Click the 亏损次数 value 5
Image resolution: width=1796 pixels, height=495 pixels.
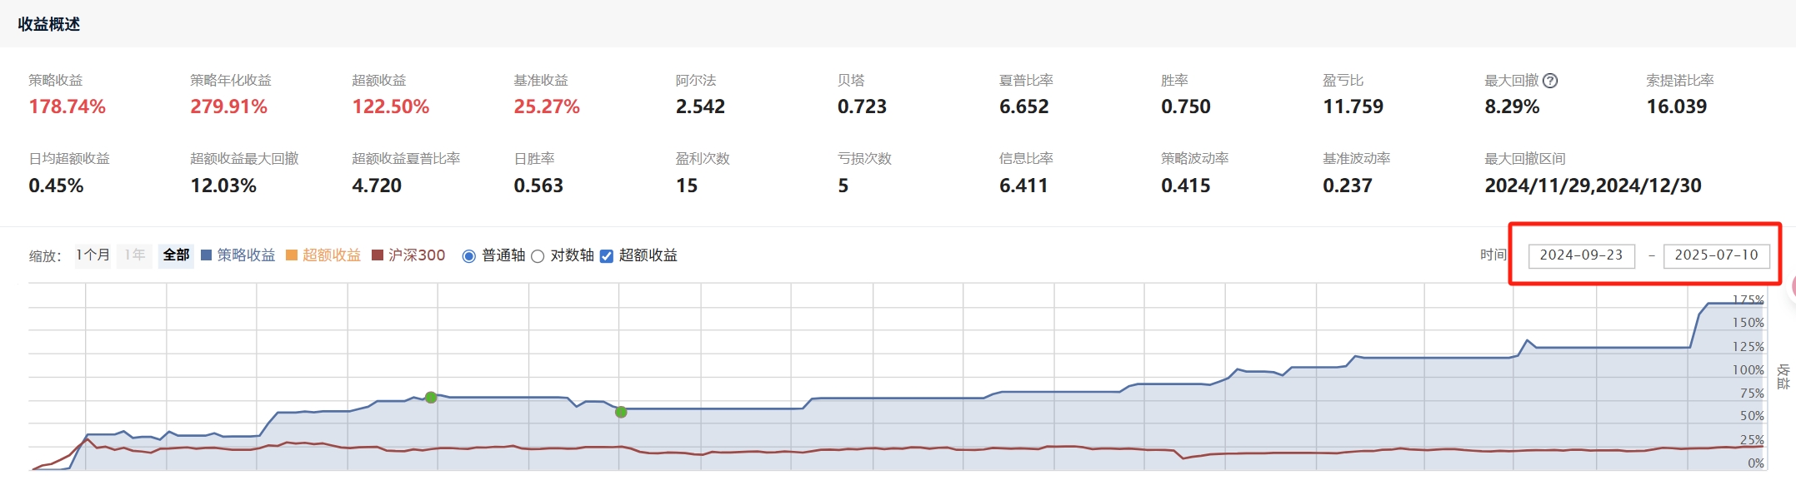pyautogui.click(x=843, y=186)
